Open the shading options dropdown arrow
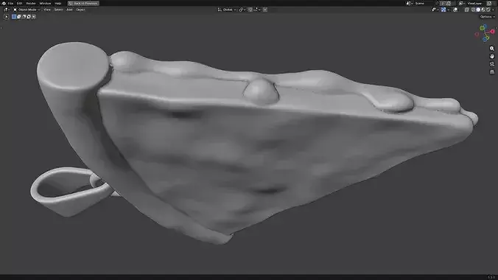The width and height of the screenshot is (498, 280). pos(494,10)
